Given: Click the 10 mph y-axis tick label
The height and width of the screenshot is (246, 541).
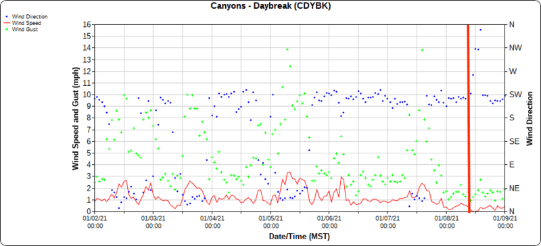Looking at the screenshot, I should 87,95.
